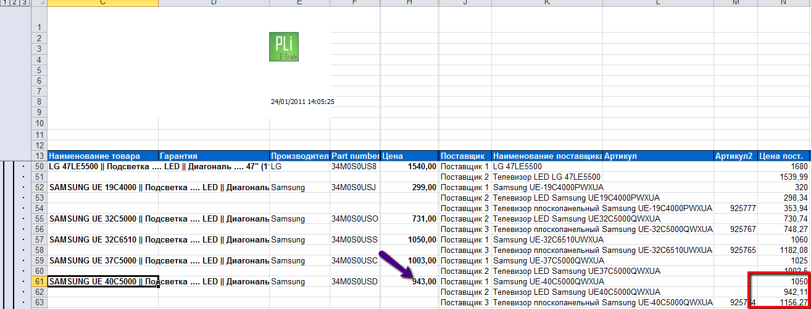Viewport: 811px width, 309px height.
Task: Select supplier price 1539,99
Action: pyautogui.click(x=784, y=177)
